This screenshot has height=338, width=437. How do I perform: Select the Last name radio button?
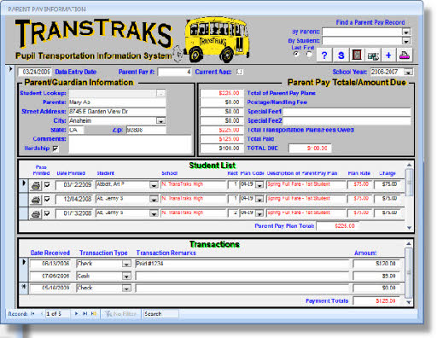coord(296,54)
